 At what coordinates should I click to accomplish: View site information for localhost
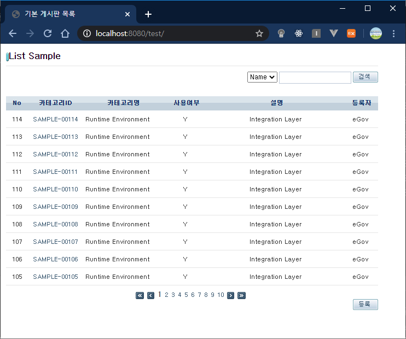(x=87, y=33)
